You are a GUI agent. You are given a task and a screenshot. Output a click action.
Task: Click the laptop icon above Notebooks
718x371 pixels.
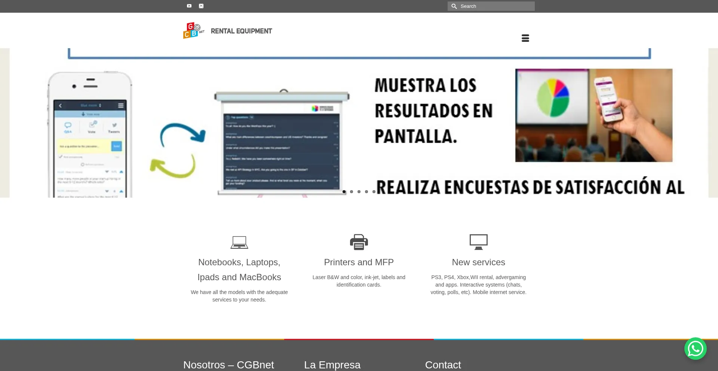click(x=239, y=242)
